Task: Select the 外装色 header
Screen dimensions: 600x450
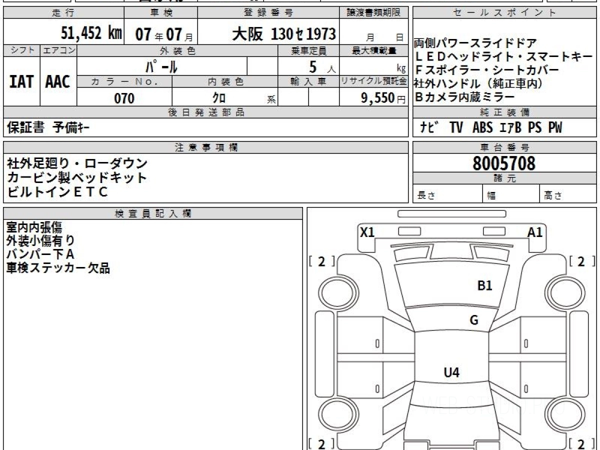Action: pyautogui.click(x=177, y=50)
